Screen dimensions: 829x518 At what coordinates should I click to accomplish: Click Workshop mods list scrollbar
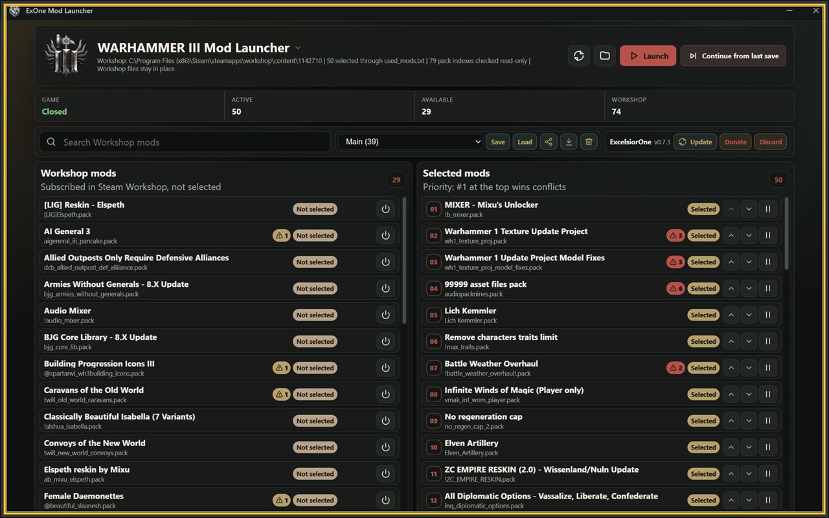click(405, 260)
